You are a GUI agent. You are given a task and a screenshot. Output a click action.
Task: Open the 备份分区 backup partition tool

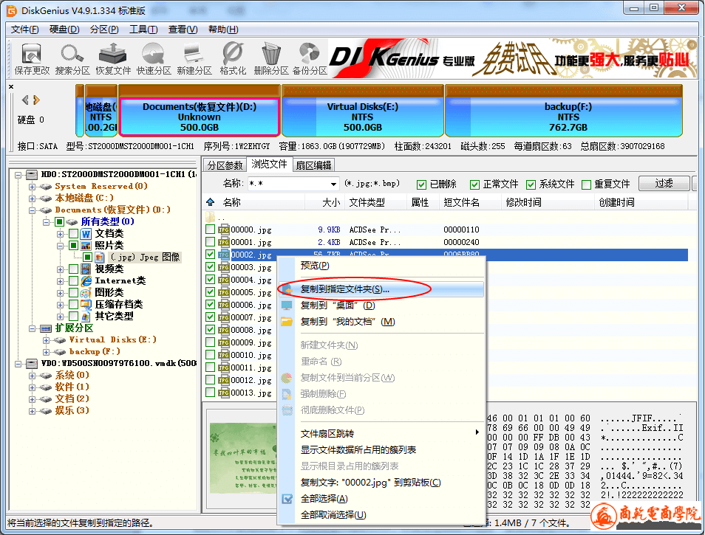tap(310, 58)
